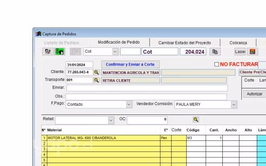Open the Vendedor Comisión PAULA MERY dropdown
Viewport: 266px width, 166px height.
(234, 105)
